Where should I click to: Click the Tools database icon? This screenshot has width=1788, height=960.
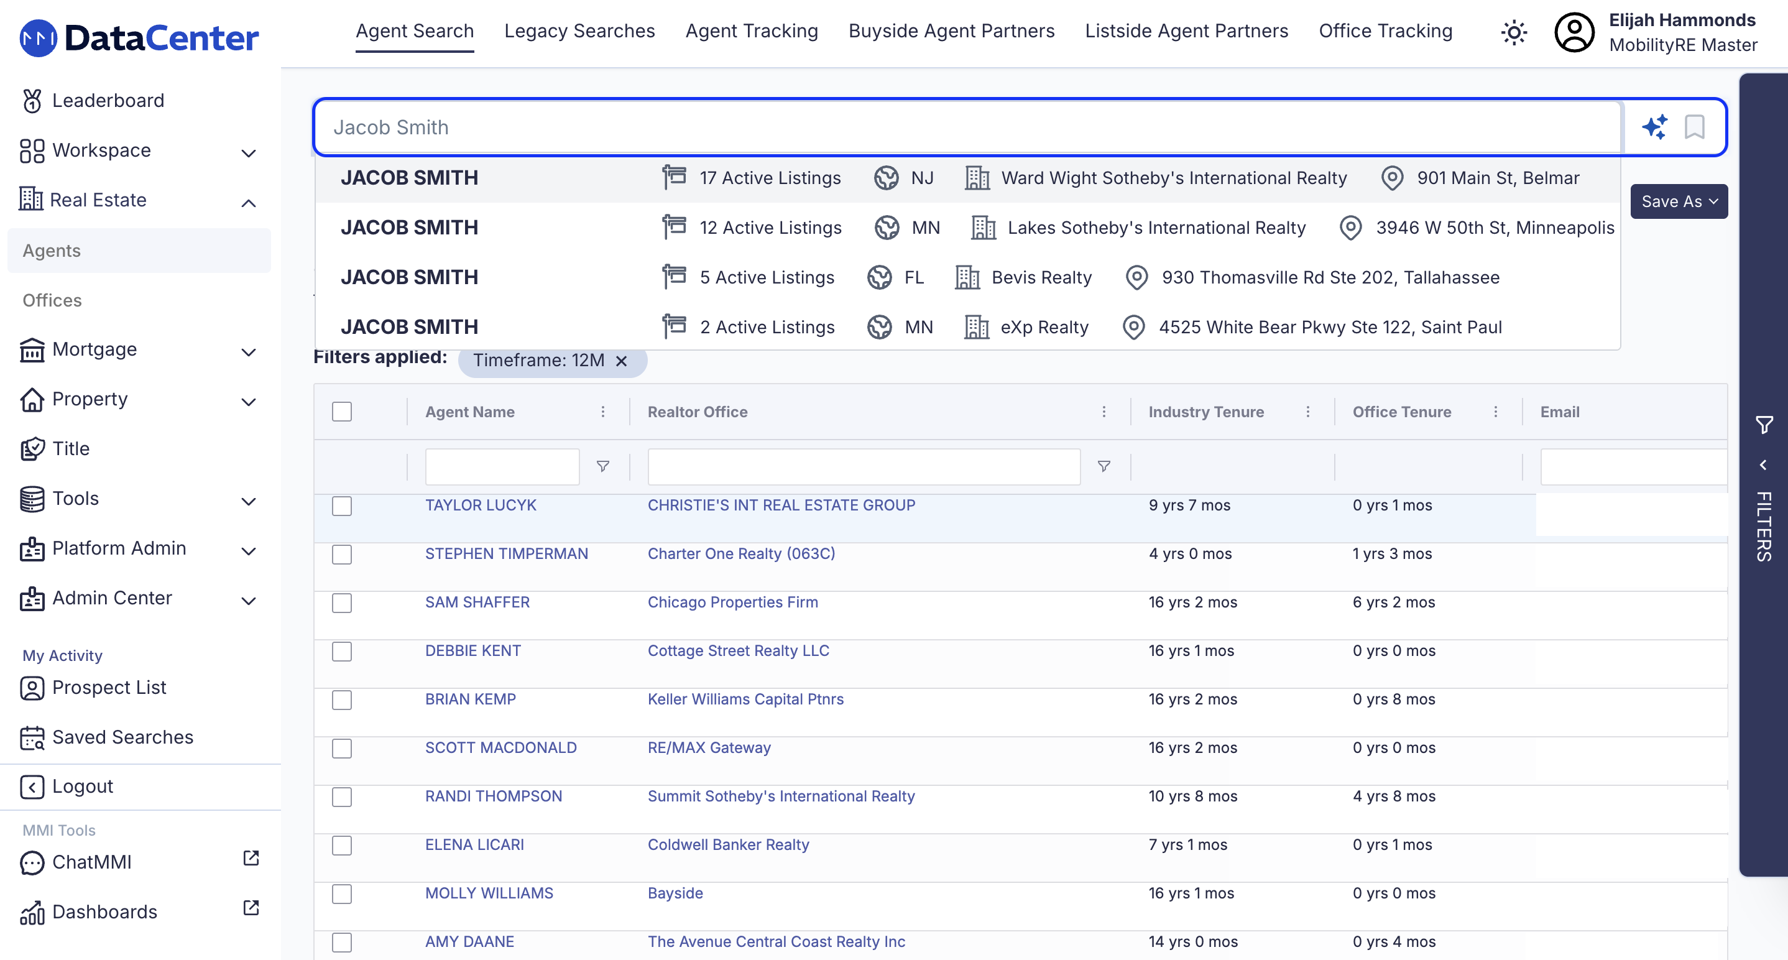pos(32,499)
